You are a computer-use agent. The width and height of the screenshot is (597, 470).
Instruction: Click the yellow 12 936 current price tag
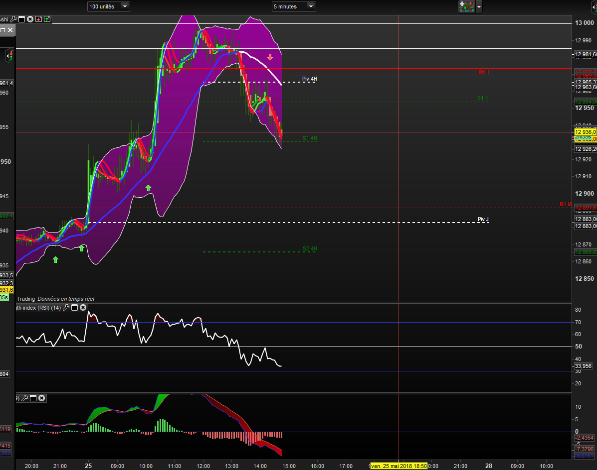pyautogui.click(x=585, y=131)
